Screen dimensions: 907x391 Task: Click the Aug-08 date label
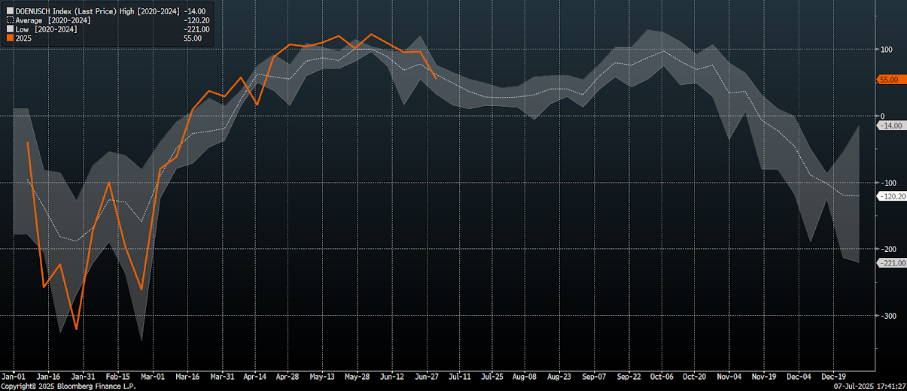525,376
